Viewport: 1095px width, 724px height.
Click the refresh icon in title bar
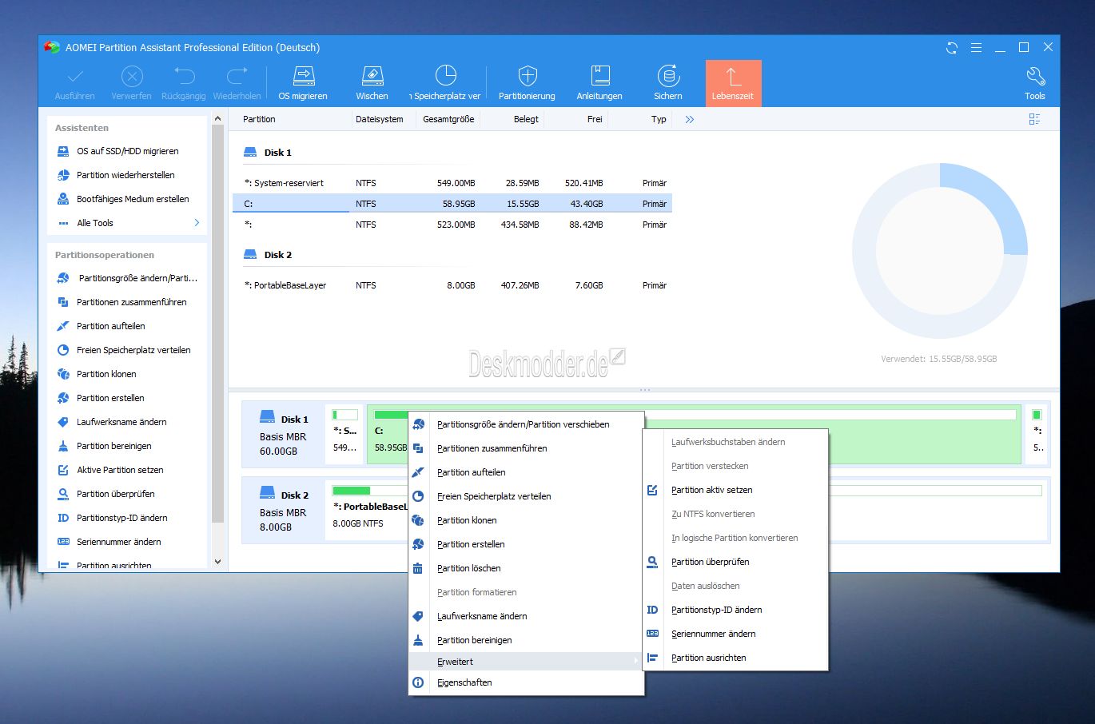pos(951,48)
